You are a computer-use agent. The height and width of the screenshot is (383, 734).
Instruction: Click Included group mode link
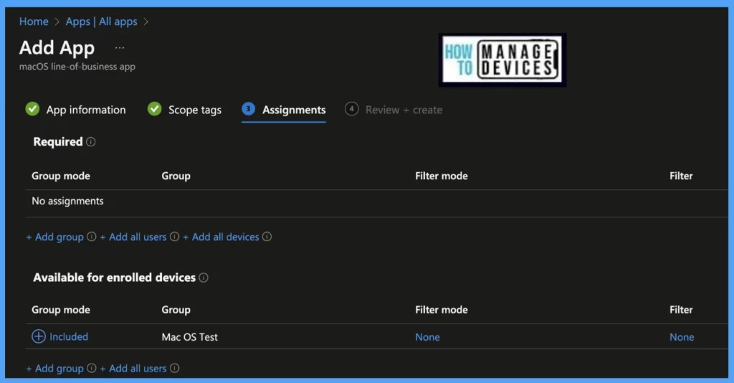[69, 336]
